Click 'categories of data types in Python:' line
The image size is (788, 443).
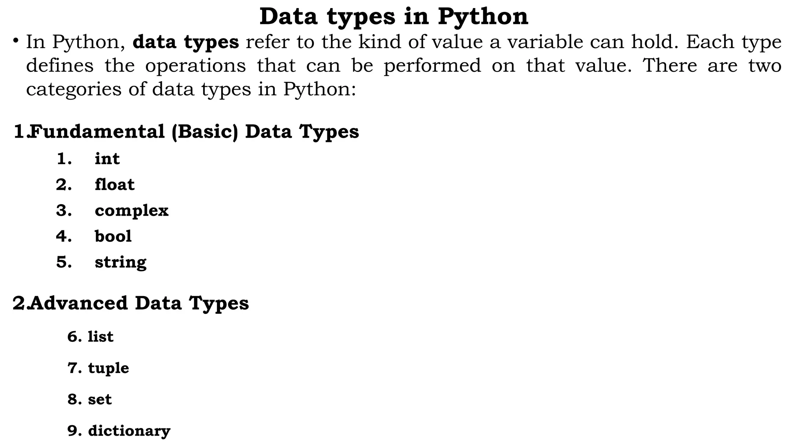click(191, 89)
